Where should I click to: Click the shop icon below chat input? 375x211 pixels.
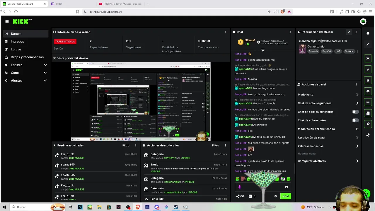pos(250,196)
